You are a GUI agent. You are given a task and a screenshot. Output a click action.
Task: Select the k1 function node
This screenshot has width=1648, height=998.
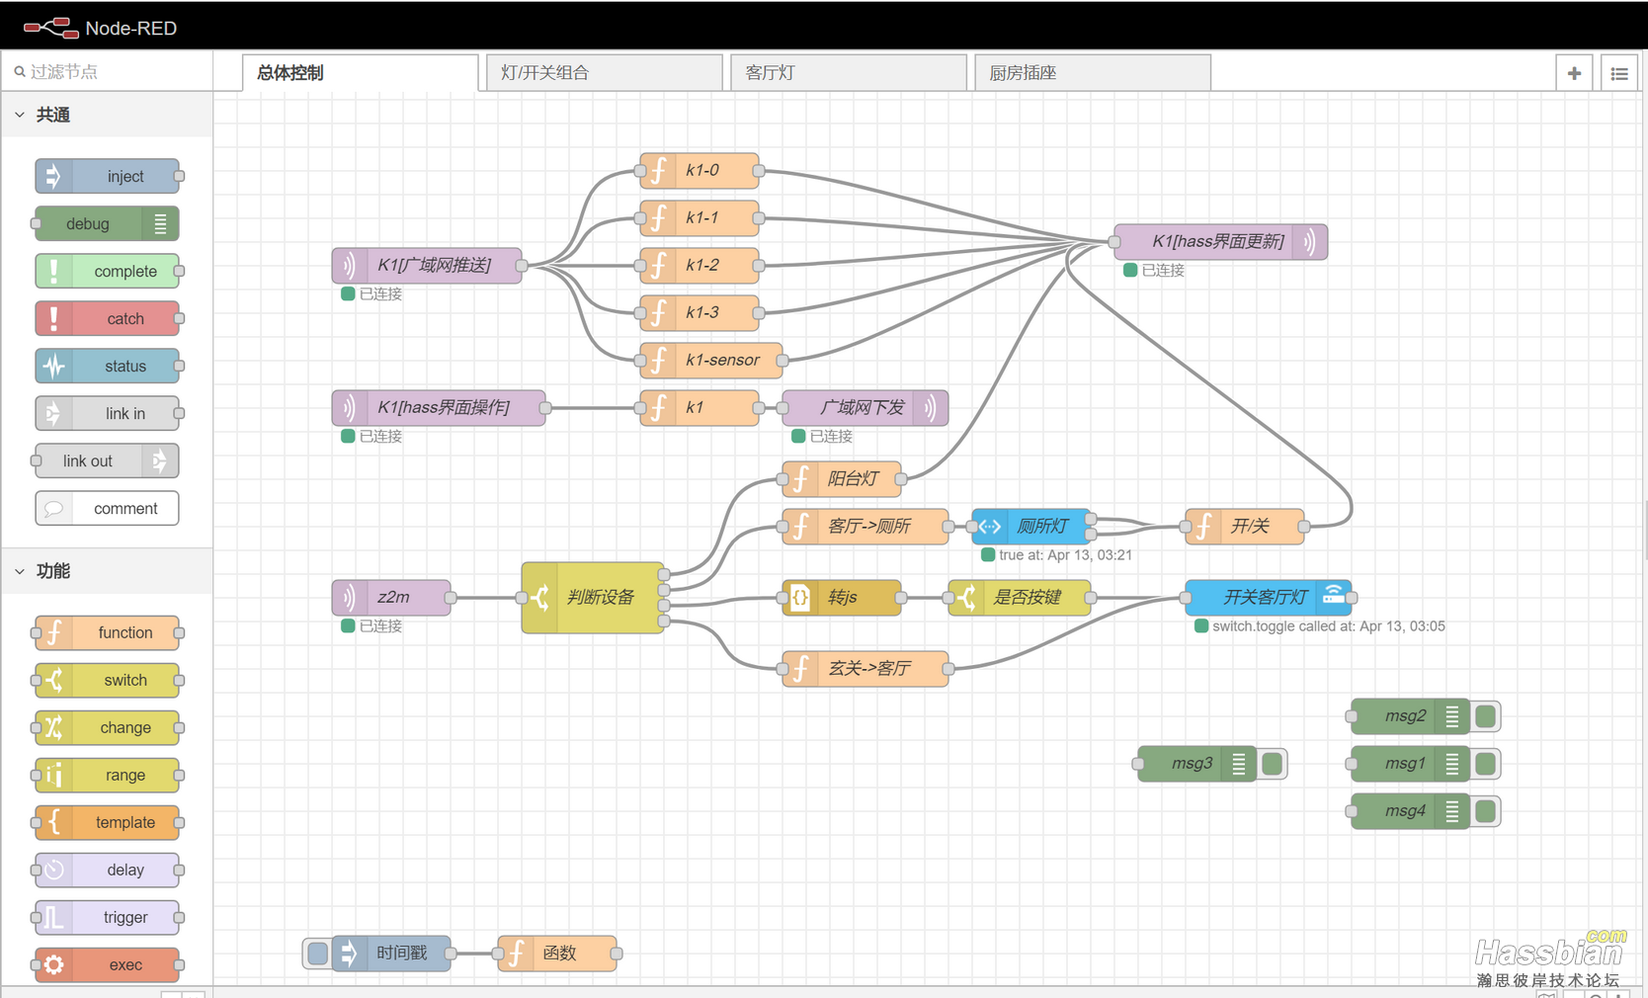point(700,407)
